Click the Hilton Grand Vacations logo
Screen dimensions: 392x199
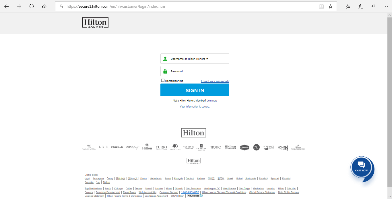click(x=298, y=147)
